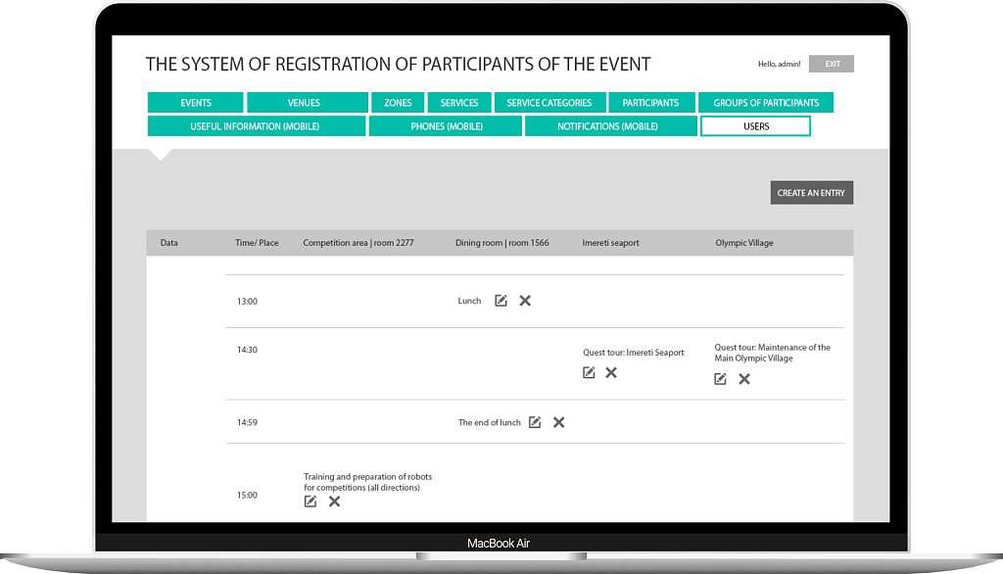The image size is (1003, 574).
Task: Select the 15:00 time cell
Action: 247,496
